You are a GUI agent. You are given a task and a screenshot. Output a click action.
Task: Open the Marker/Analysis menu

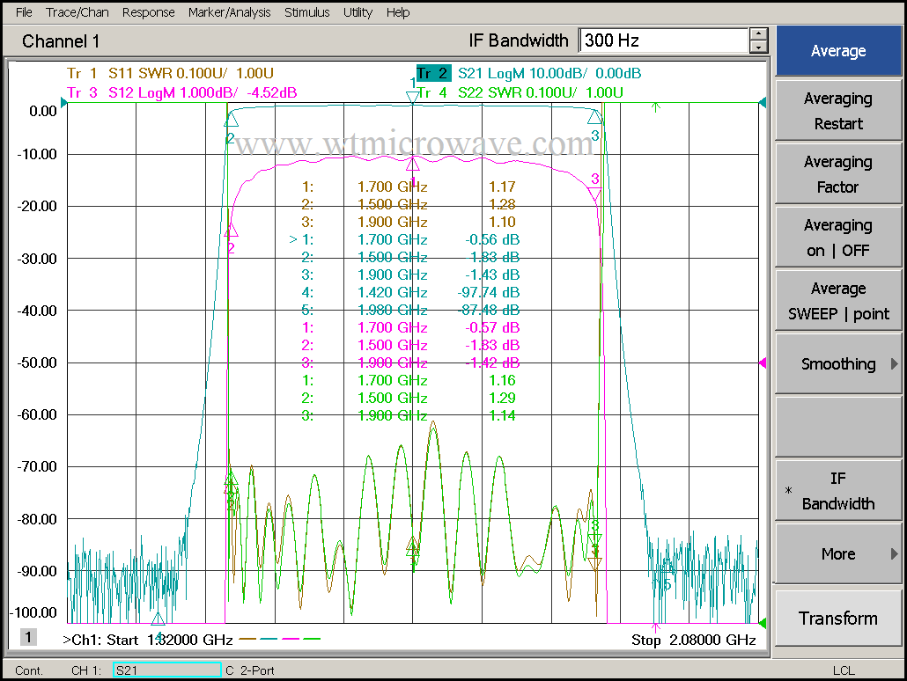tap(230, 11)
